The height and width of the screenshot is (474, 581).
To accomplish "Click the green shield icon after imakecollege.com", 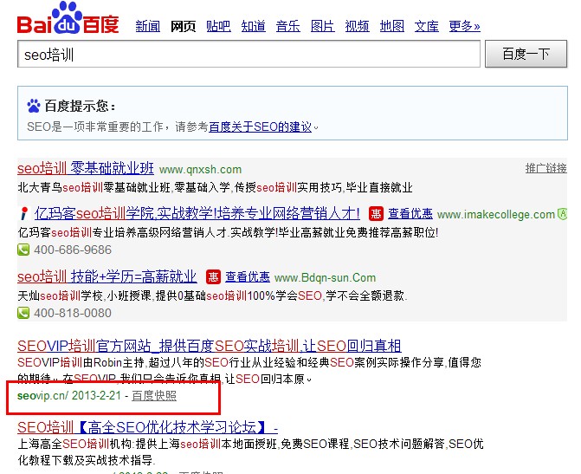I will pos(563,214).
